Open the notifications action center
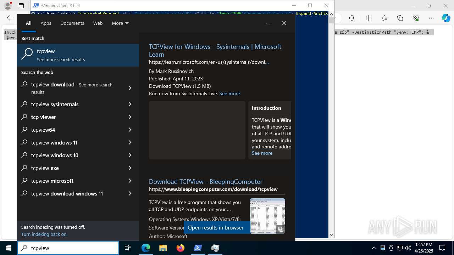The image size is (454, 255). (442, 248)
